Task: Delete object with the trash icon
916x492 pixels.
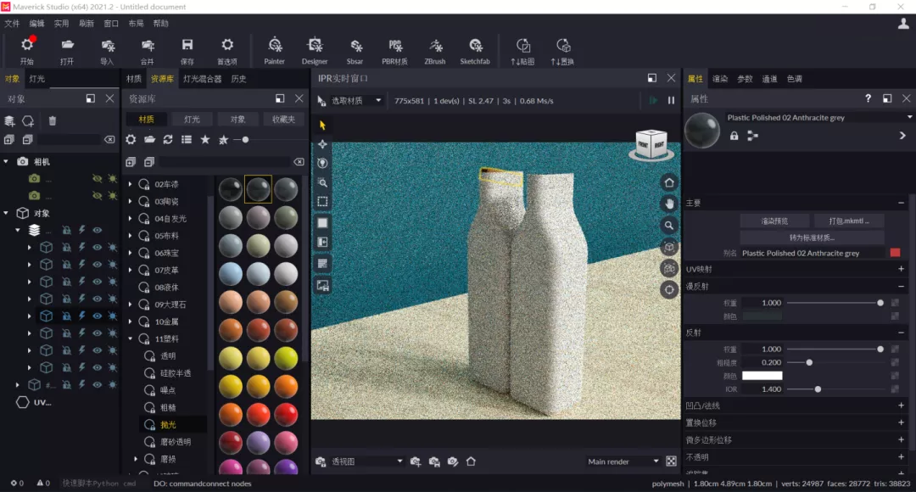Action: [x=53, y=121]
